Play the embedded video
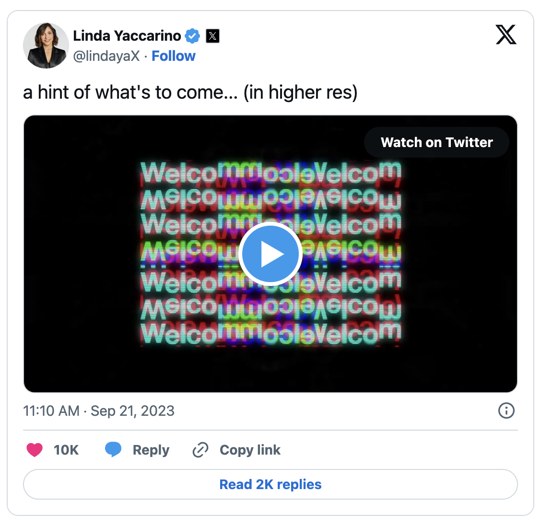Viewport: 541px width, 525px height. (270, 254)
